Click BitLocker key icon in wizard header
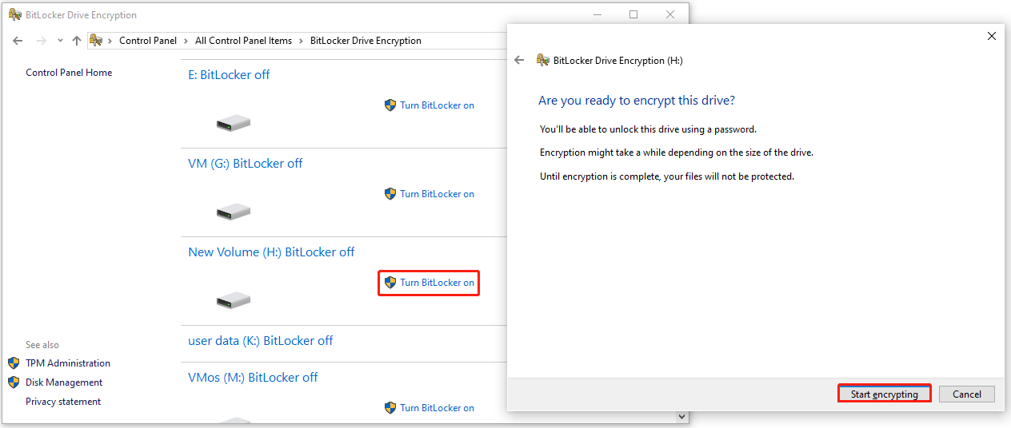This screenshot has width=1011, height=428. (543, 60)
